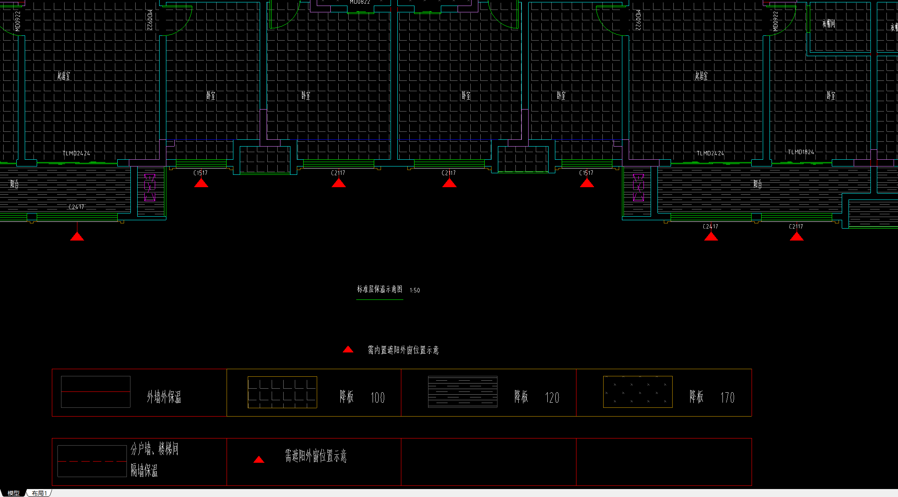The image size is (898, 497).
Task: Select the TLMD1824 door label
Action: [801, 152]
